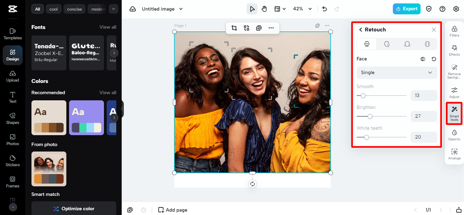This screenshot has height=215, width=464.
Task: Click the Export button
Action: pyautogui.click(x=407, y=9)
